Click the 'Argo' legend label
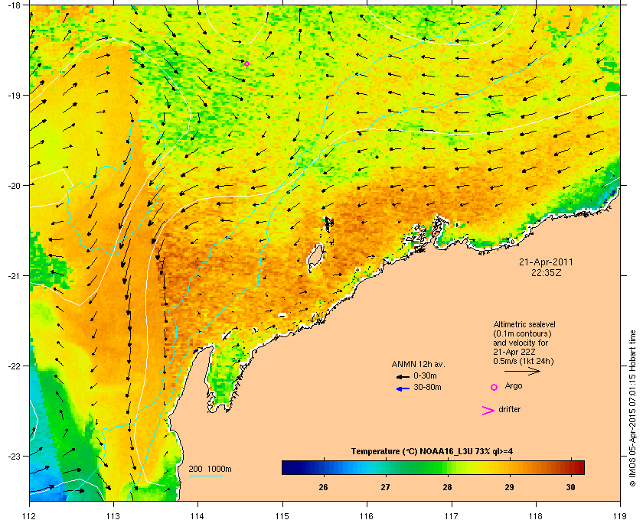Image resolution: width=643 pixels, height=520 pixels. [x=514, y=385]
